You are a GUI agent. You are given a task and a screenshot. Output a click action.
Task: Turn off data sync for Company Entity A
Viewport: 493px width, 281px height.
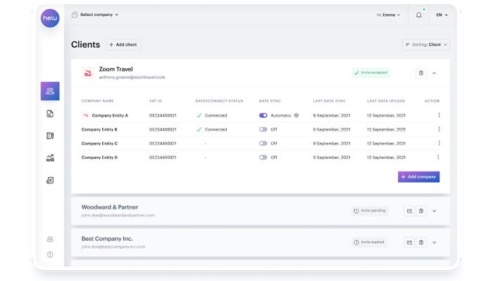point(263,115)
